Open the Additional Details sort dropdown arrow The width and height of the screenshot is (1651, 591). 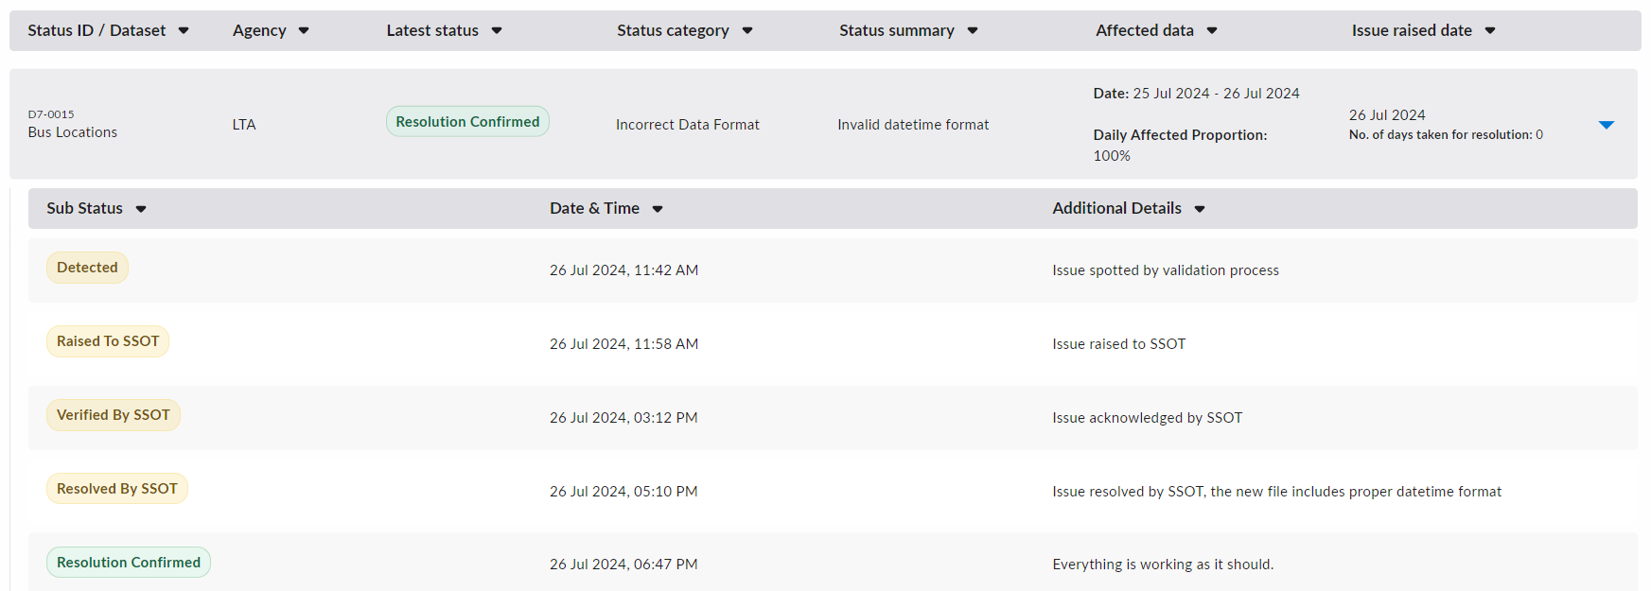click(1200, 209)
